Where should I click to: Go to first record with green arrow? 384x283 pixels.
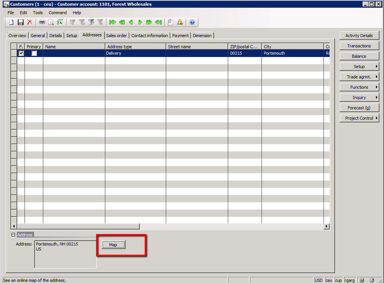113,22
